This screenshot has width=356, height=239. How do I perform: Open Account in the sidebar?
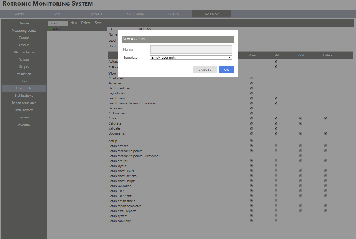pyautogui.click(x=24, y=125)
